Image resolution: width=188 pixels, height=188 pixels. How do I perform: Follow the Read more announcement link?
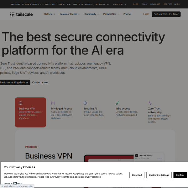point(119,4)
